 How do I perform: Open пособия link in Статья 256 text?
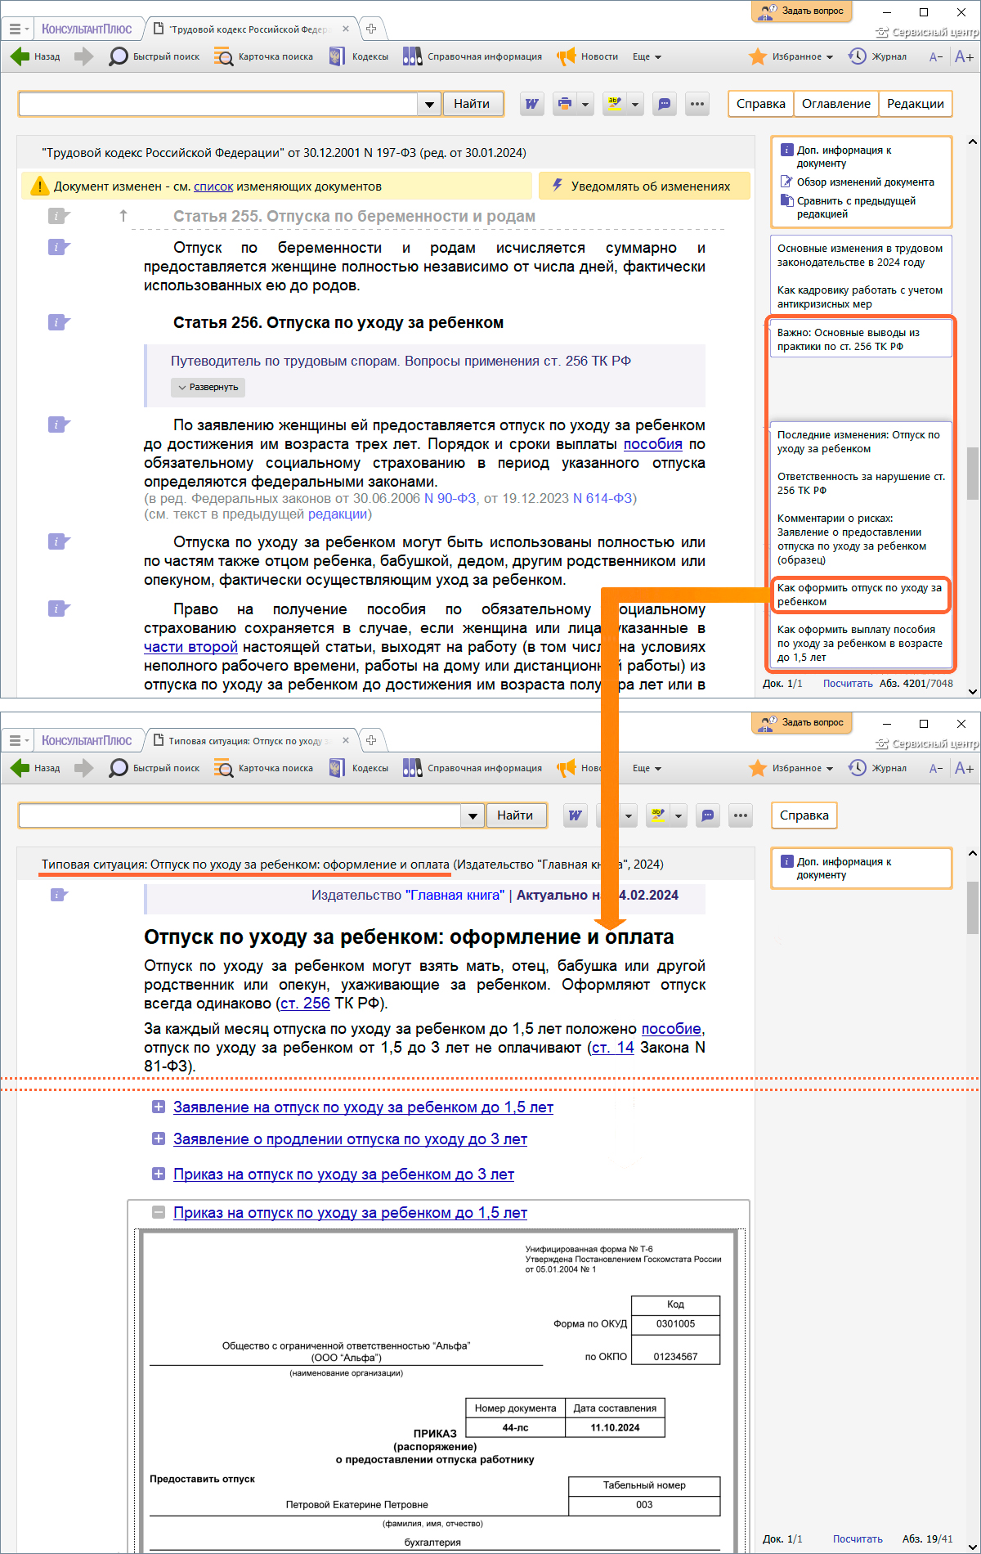653,444
